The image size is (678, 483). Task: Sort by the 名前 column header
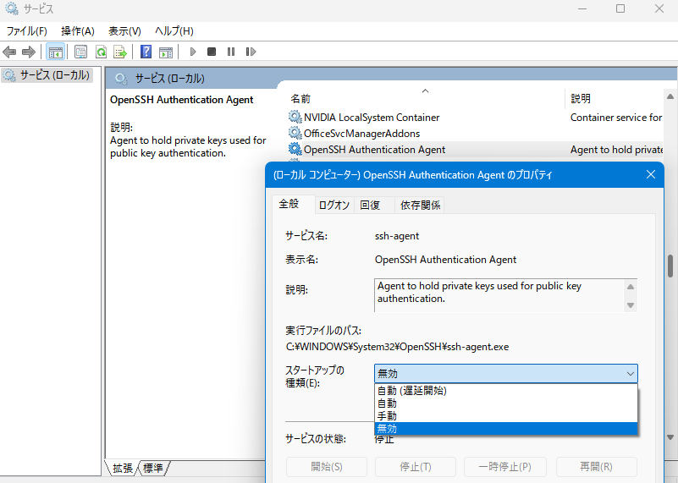pyautogui.click(x=426, y=98)
